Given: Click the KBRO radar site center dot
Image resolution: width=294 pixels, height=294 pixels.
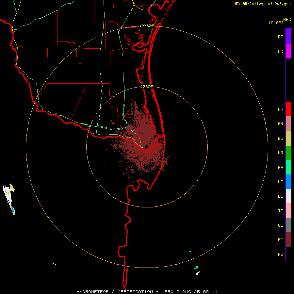Looking at the screenshot, I should (x=147, y=147).
